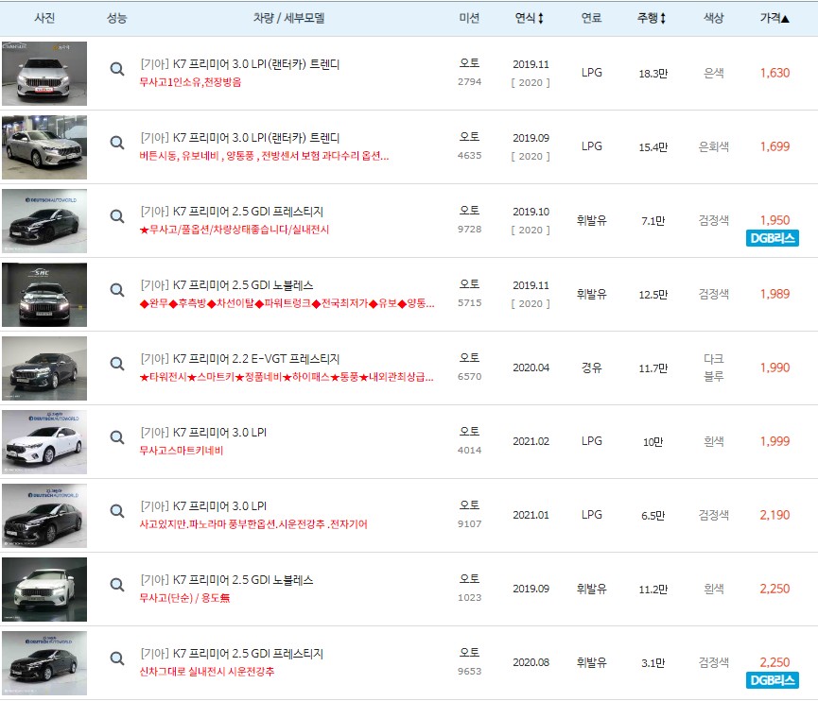Click description starting ★무사고/풀옵션
This screenshot has height=701, width=818.
click(235, 230)
